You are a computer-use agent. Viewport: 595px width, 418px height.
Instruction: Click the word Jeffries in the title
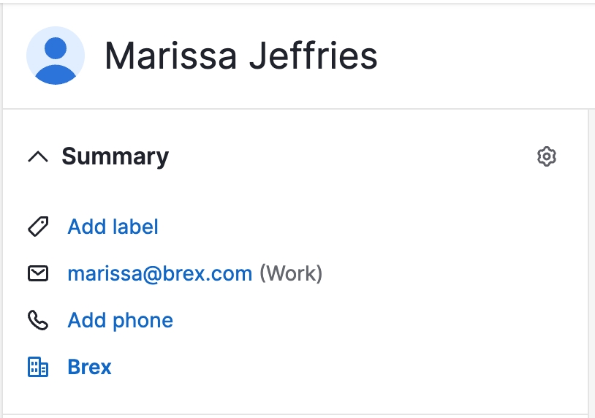(x=316, y=56)
